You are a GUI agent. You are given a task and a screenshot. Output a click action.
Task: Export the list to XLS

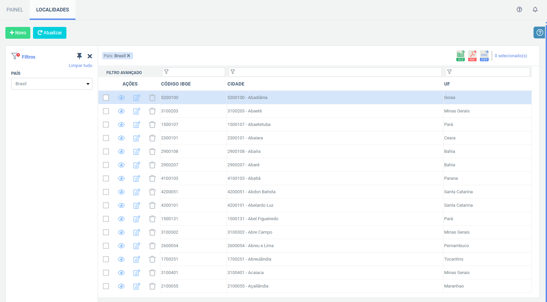click(460, 56)
